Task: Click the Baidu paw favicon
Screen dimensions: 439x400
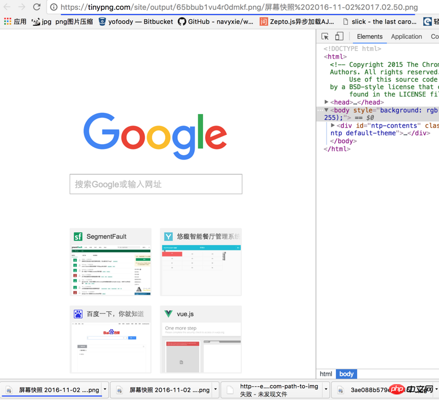Action: click(x=78, y=314)
